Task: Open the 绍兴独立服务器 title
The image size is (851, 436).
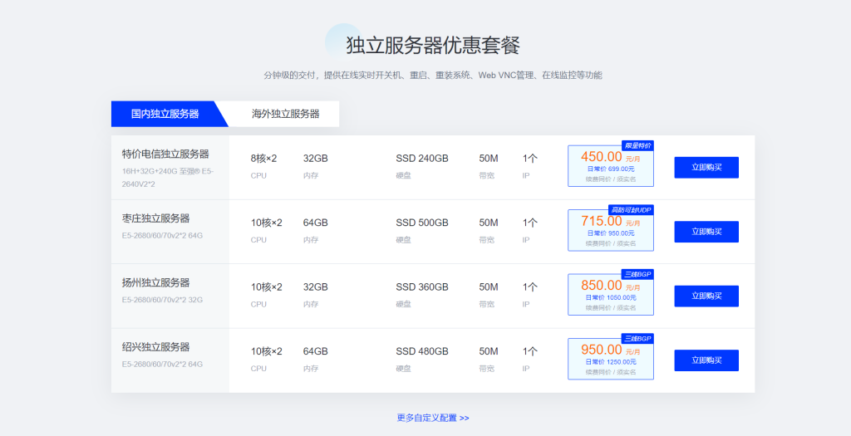Action: tap(155, 347)
